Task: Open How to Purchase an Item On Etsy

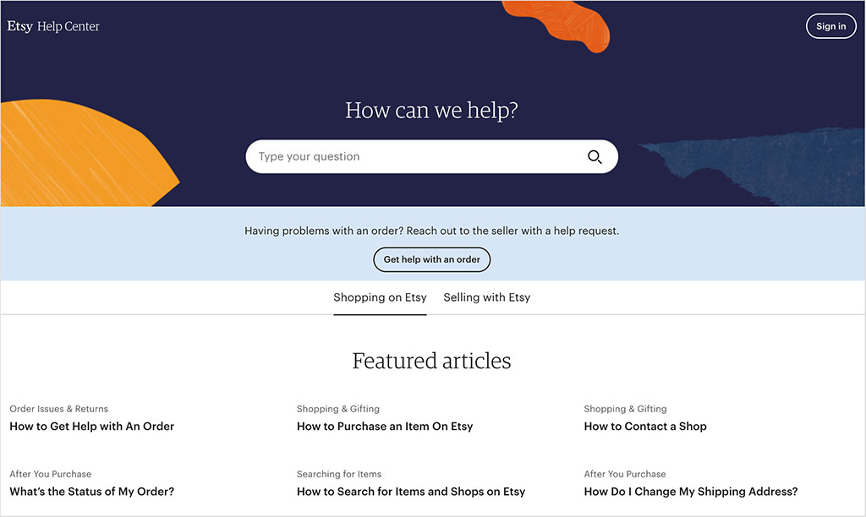Action: tap(385, 427)
